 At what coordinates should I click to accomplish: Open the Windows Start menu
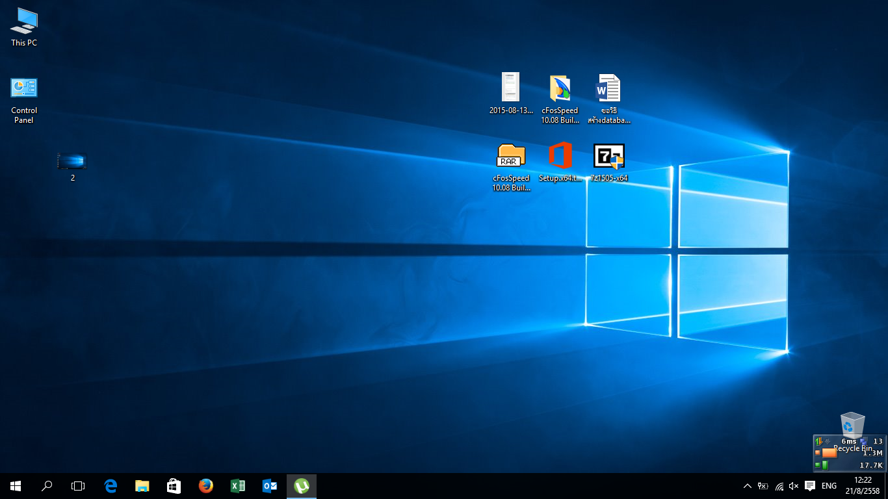[x=16, y=486]
